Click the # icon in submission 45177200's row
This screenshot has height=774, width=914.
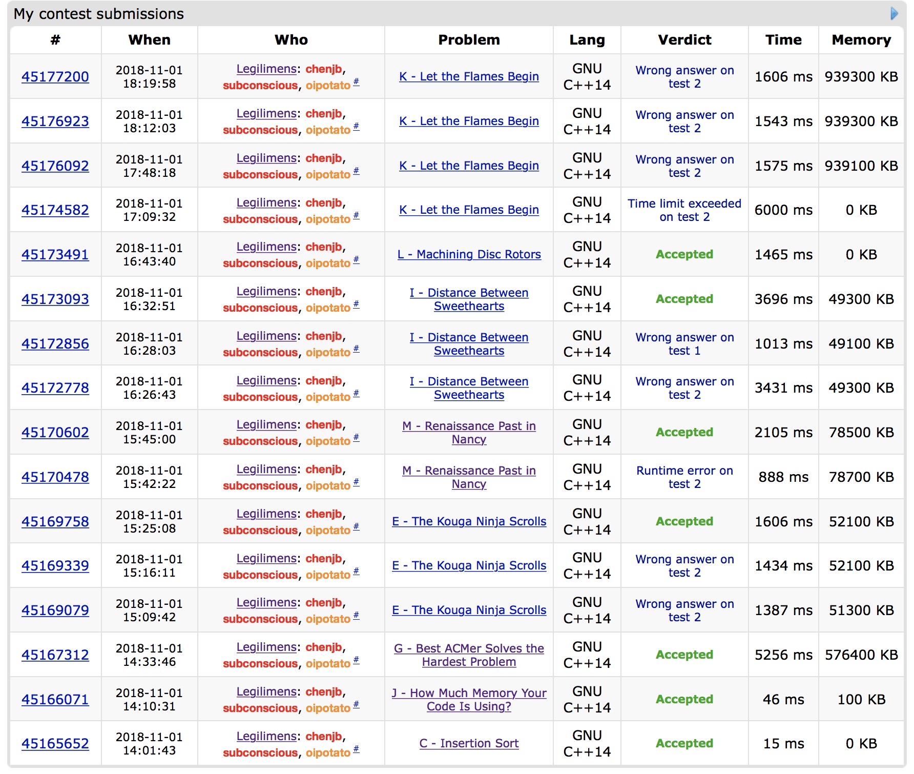356,82
